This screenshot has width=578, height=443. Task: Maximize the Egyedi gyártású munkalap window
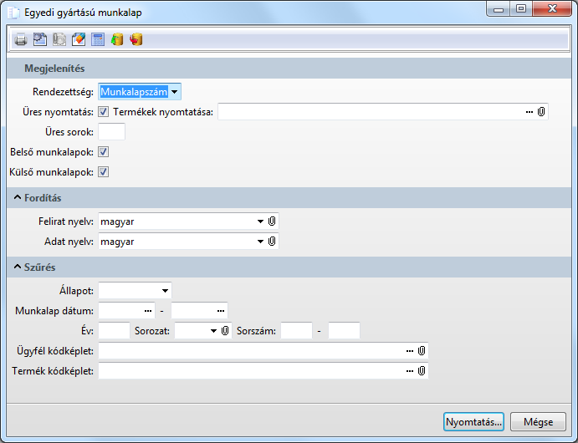[x=521, y=8]
